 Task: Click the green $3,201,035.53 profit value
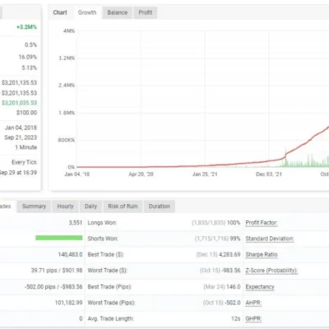[19, 103]
